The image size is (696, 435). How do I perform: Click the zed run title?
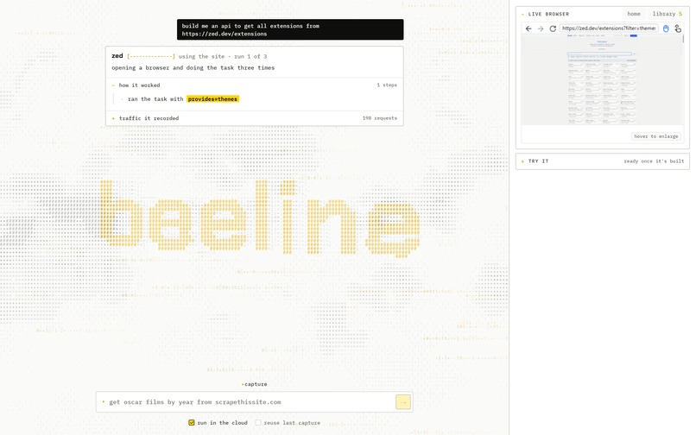117,56
